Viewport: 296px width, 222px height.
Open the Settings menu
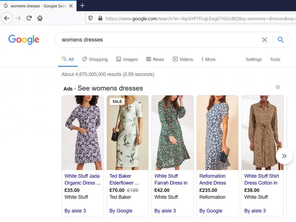click(x=254, y=59)
